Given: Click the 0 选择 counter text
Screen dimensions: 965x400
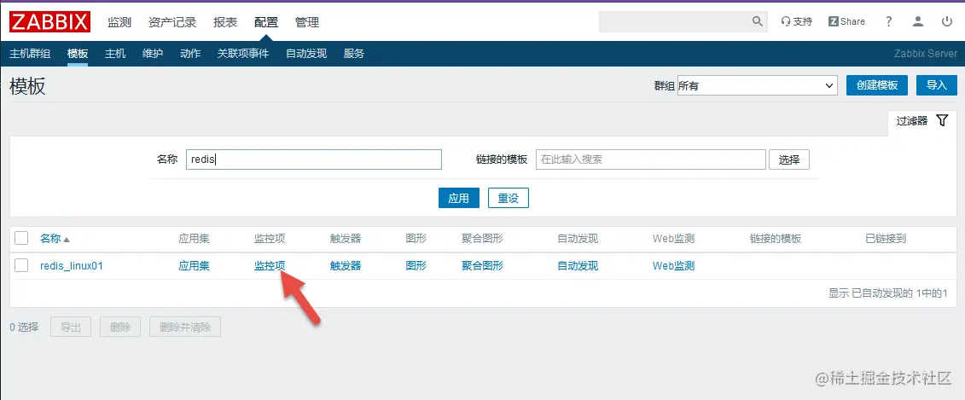Looking at the screenshot, I should tap(24, 327).
